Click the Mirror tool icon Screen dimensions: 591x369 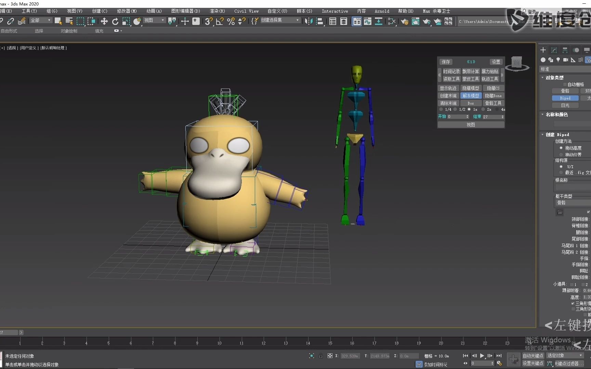pyautogui.click(x=308, y=21)
